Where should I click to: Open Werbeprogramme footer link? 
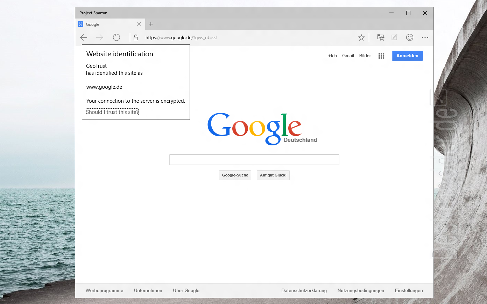pos(104,291)
